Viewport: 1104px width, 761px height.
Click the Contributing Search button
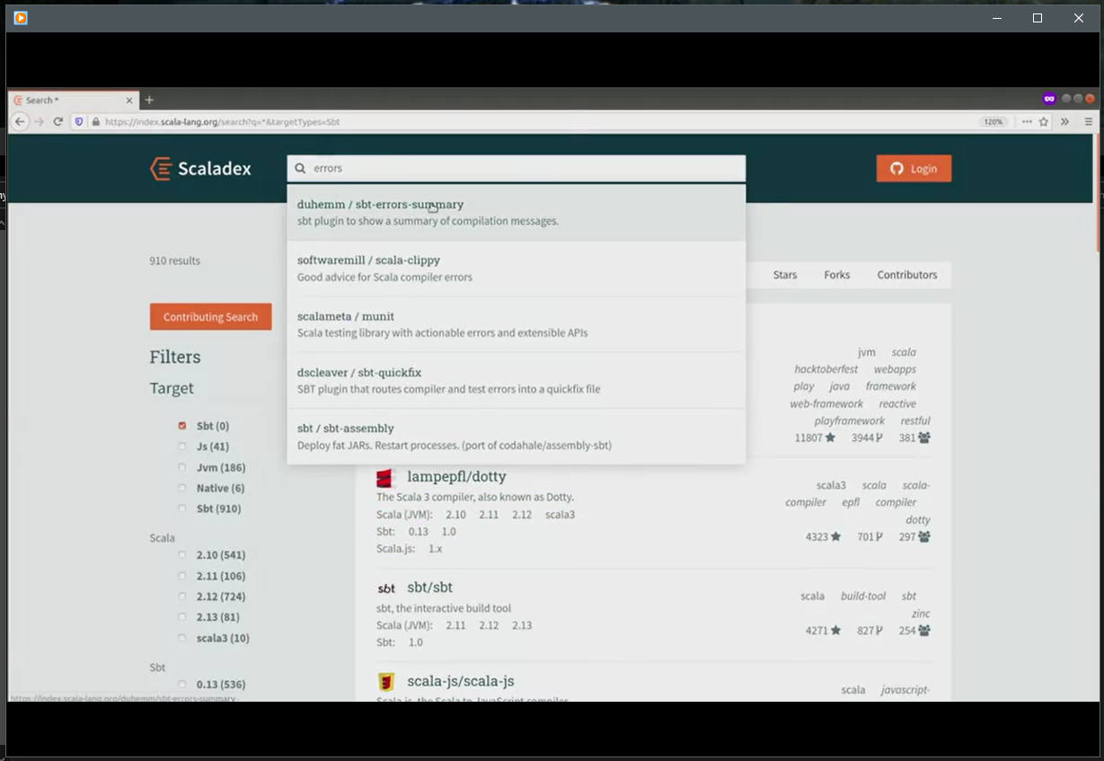coord(210,316)
